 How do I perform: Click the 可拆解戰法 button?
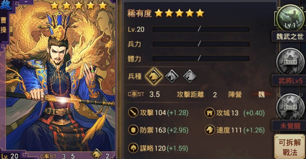(290, 147)
